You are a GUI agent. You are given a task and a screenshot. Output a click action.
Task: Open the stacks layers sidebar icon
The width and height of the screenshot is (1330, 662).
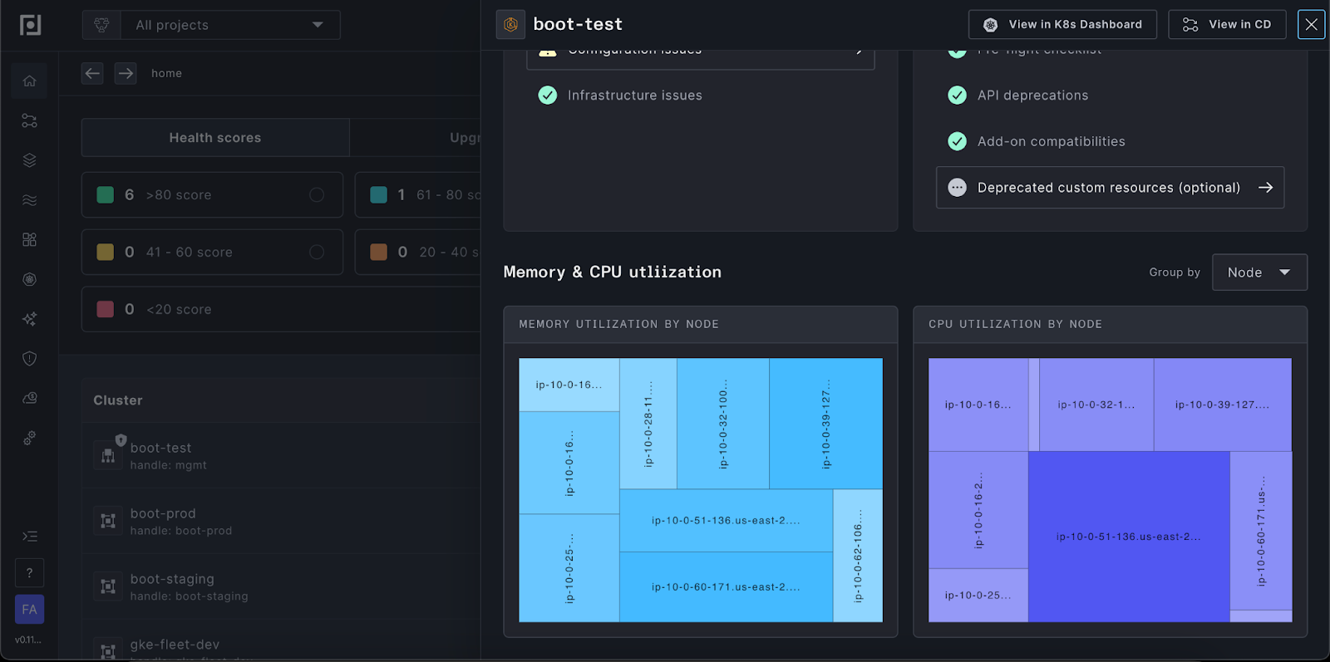pos(29,160)
